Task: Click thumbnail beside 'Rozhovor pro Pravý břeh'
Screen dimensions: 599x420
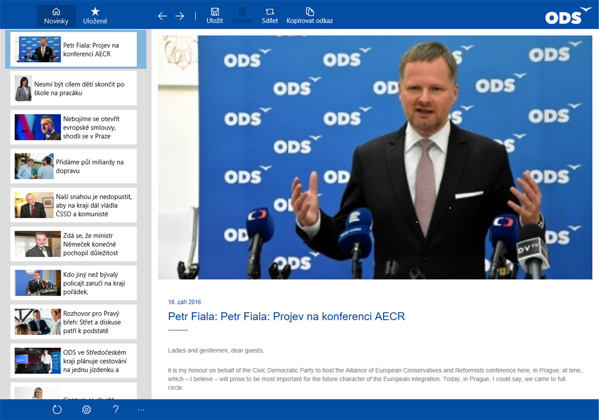Action: tap(38, 321)
